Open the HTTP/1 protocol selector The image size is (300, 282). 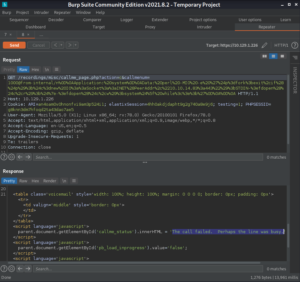pyautogui.click(x=281, y=45)
